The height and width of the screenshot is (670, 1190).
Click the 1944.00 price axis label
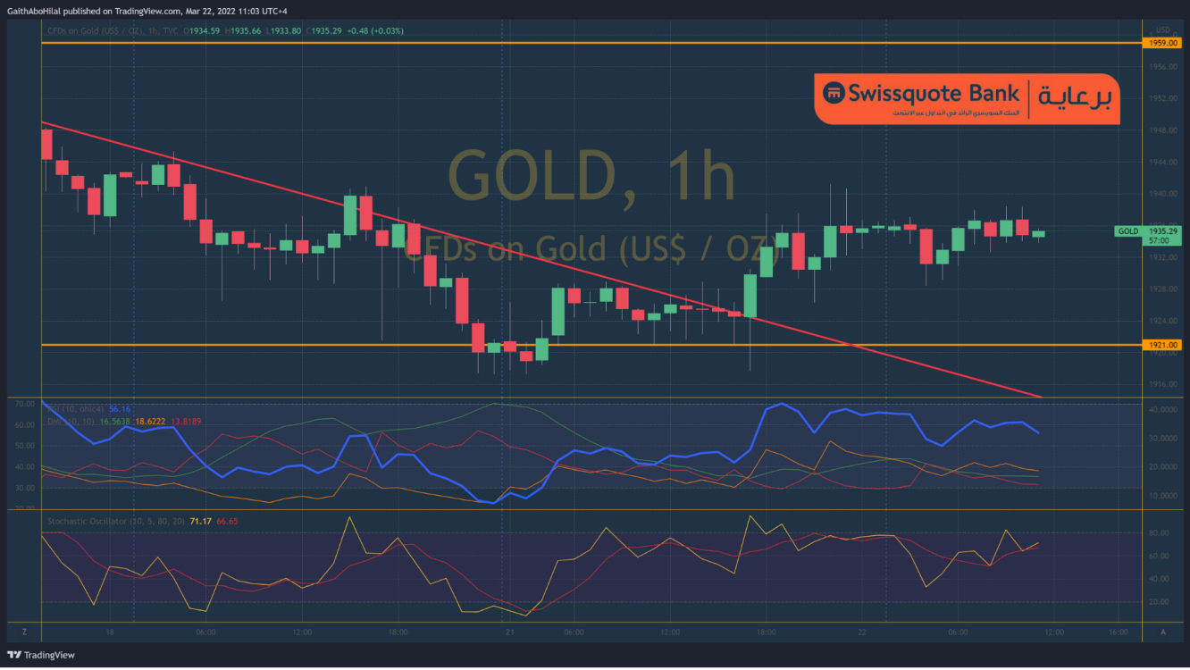1162,162
